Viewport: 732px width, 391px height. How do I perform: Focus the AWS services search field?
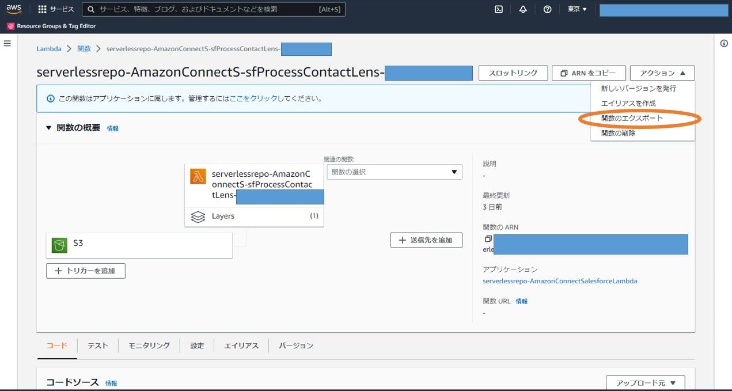[x=214, y=9]
